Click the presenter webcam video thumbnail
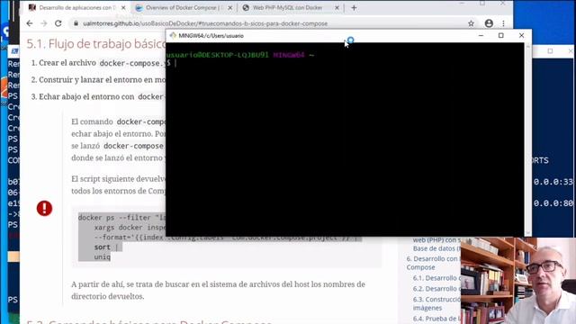Screen dimensions: 576x324 [518, 281]
